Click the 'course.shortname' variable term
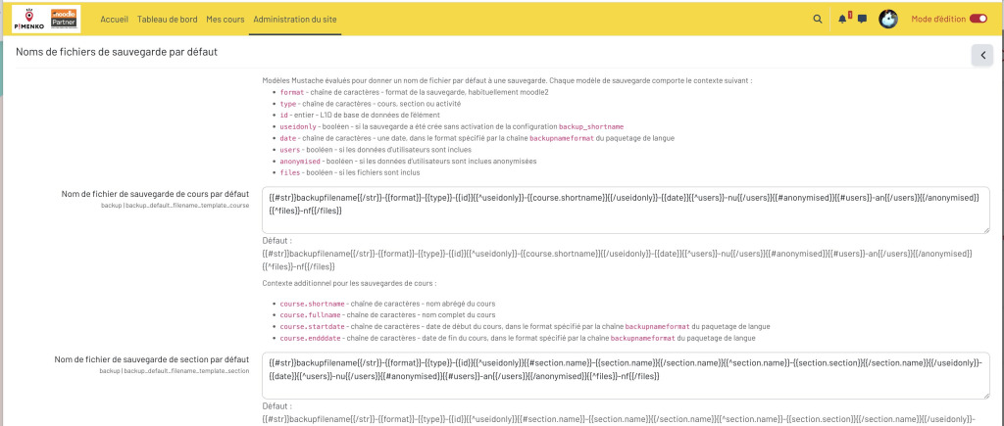1004x426 pixels. click(313, 304)
